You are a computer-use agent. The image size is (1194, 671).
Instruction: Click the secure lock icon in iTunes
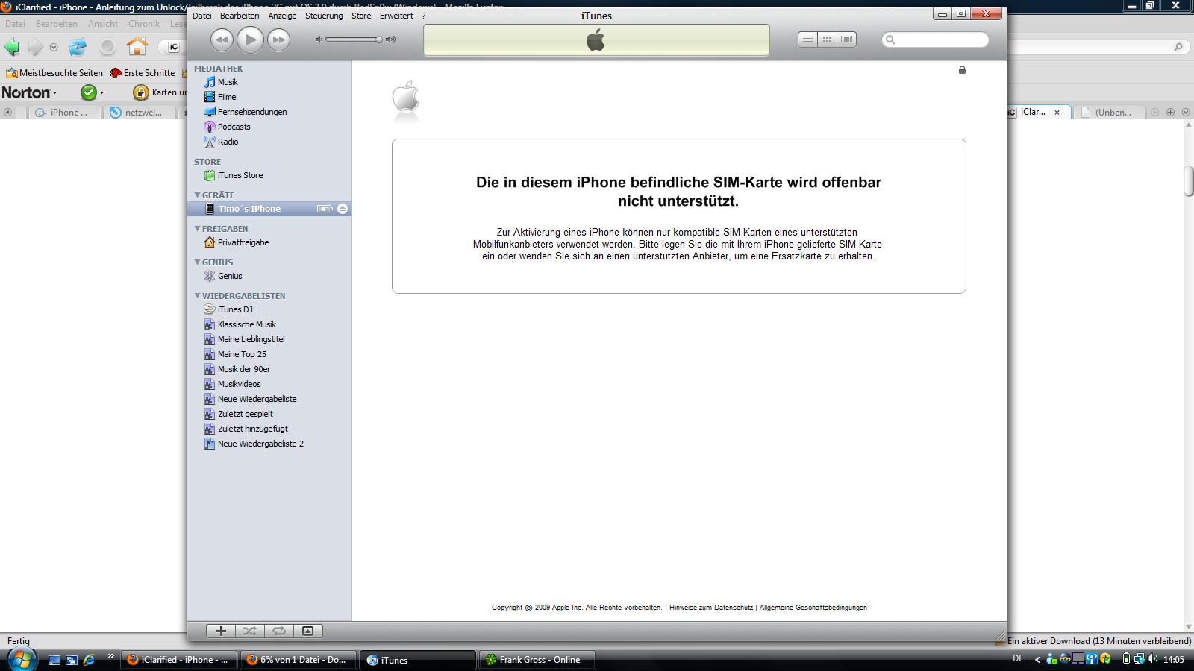pos(962,70)
